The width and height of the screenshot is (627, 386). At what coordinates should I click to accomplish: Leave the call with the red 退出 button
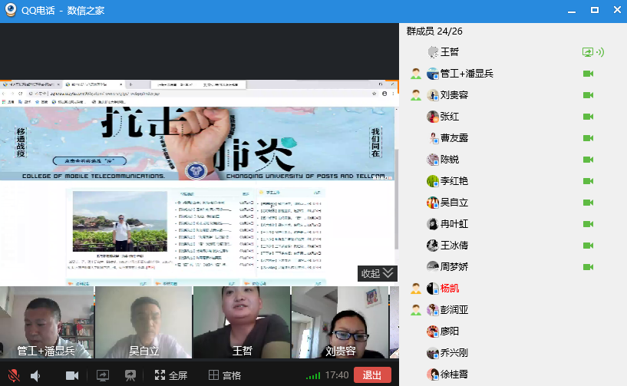372,375
